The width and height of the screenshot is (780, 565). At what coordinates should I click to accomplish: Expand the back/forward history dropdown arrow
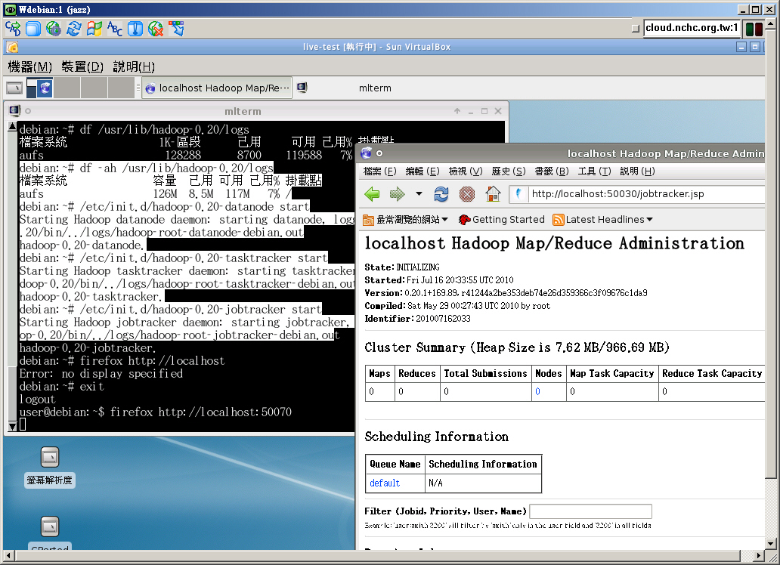click(419, 194)
